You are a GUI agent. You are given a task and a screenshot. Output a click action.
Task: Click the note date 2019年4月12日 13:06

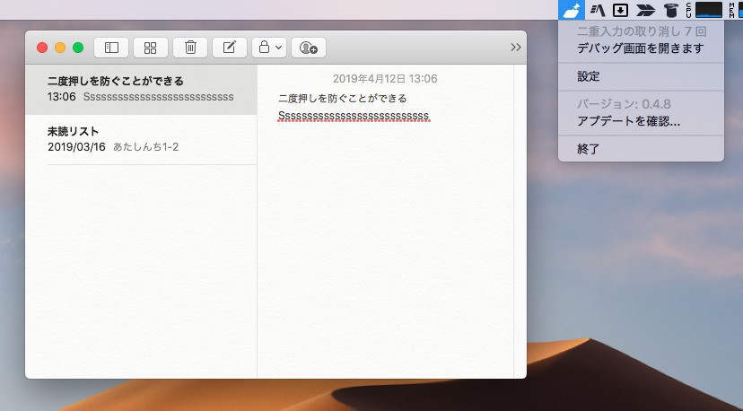[385, 79]
